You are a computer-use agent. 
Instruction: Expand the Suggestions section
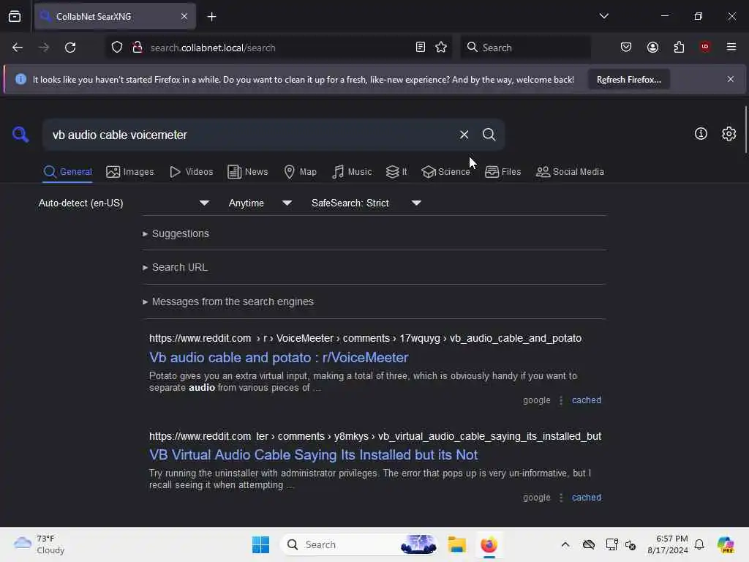[x=176, y=233]
